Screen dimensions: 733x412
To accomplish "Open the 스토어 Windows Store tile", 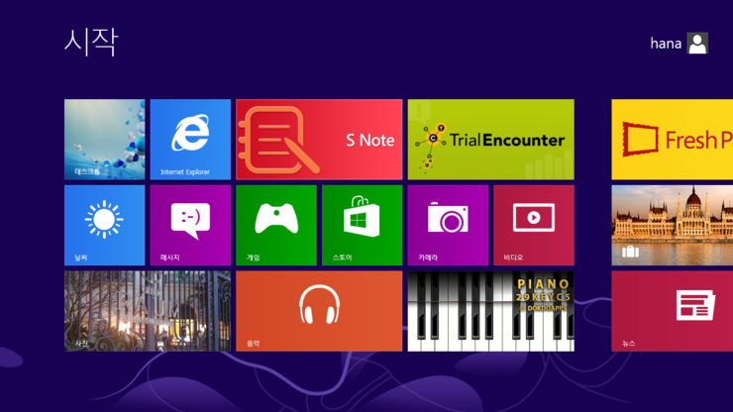I will [x=362, y=225].
